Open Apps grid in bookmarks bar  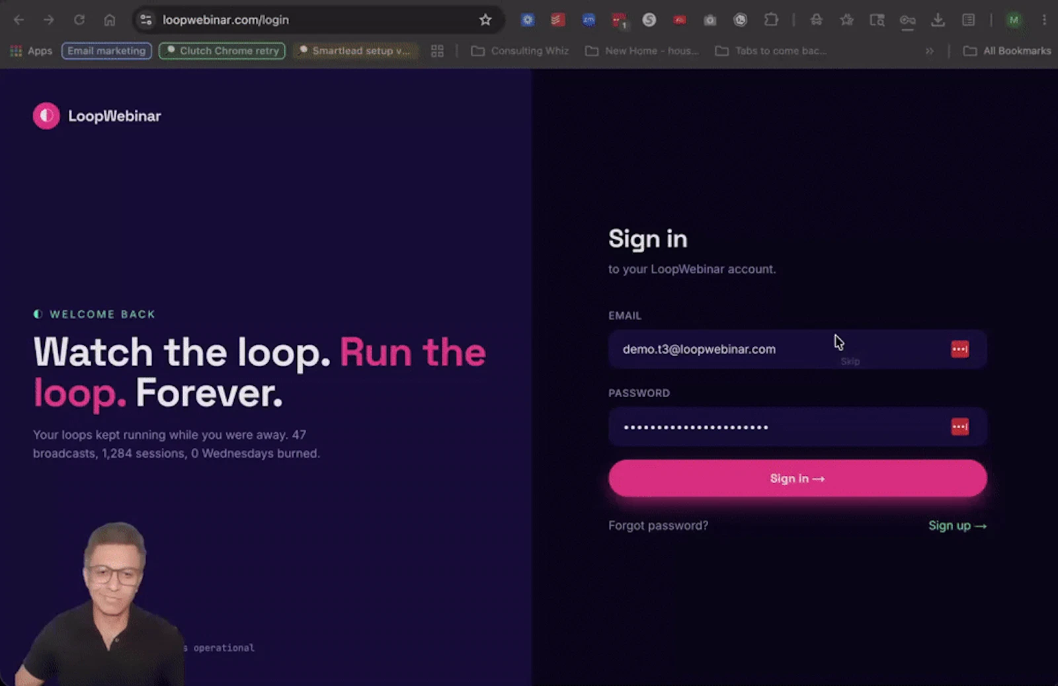(31, 51)
